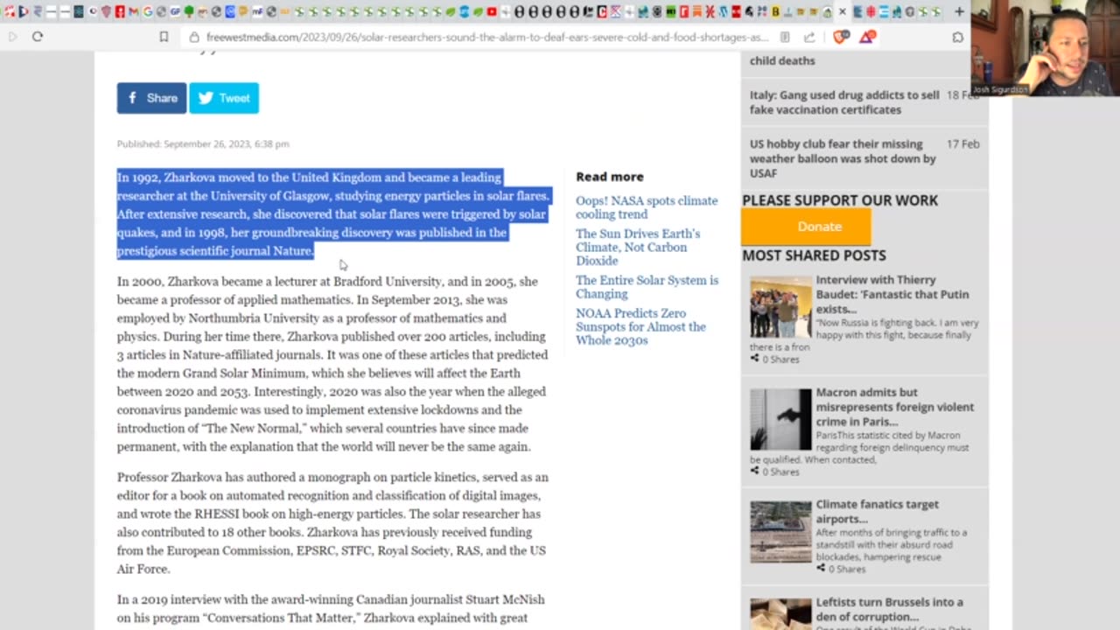Click the '17 Feb' date beside hobby club headline
The width and height of the screenshot is (1120, 630).
[962, 143]
